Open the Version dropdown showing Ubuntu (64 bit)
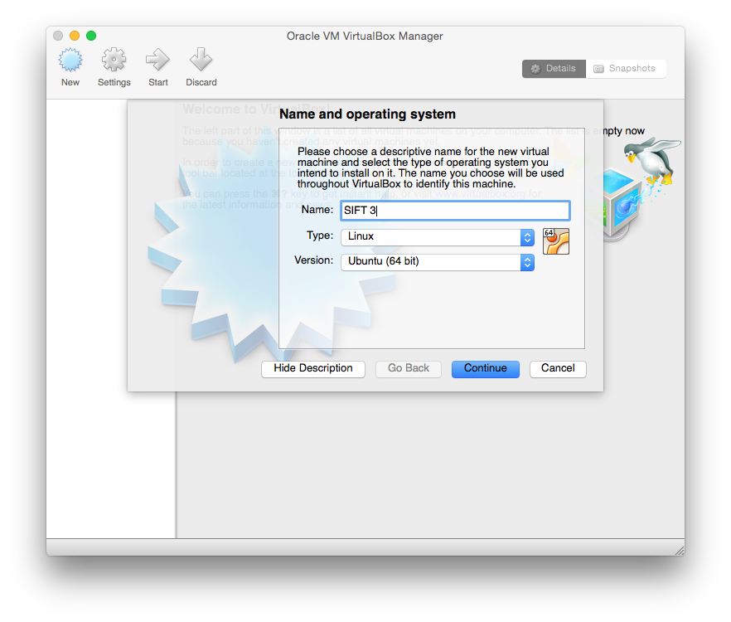 coord(438,262)
